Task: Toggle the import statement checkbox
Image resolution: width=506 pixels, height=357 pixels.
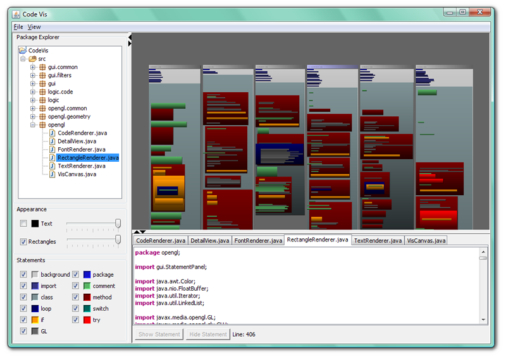Action: [23, 286]
